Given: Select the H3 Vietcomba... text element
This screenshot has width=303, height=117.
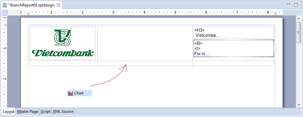Looking at the screenshot, I should coord(234,33).
